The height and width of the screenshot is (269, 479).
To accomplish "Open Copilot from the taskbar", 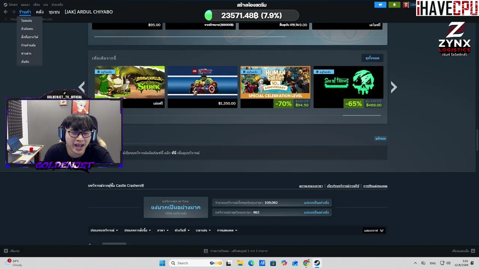I will [x=284, y=263].
